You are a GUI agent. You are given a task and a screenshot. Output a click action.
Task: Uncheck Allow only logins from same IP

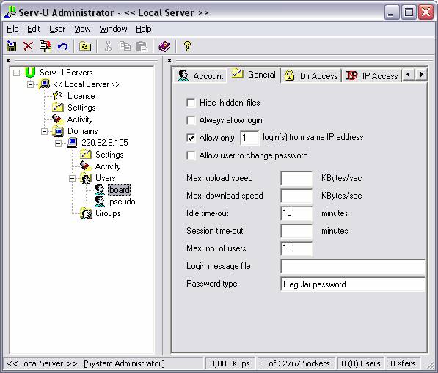coord(191,138)
